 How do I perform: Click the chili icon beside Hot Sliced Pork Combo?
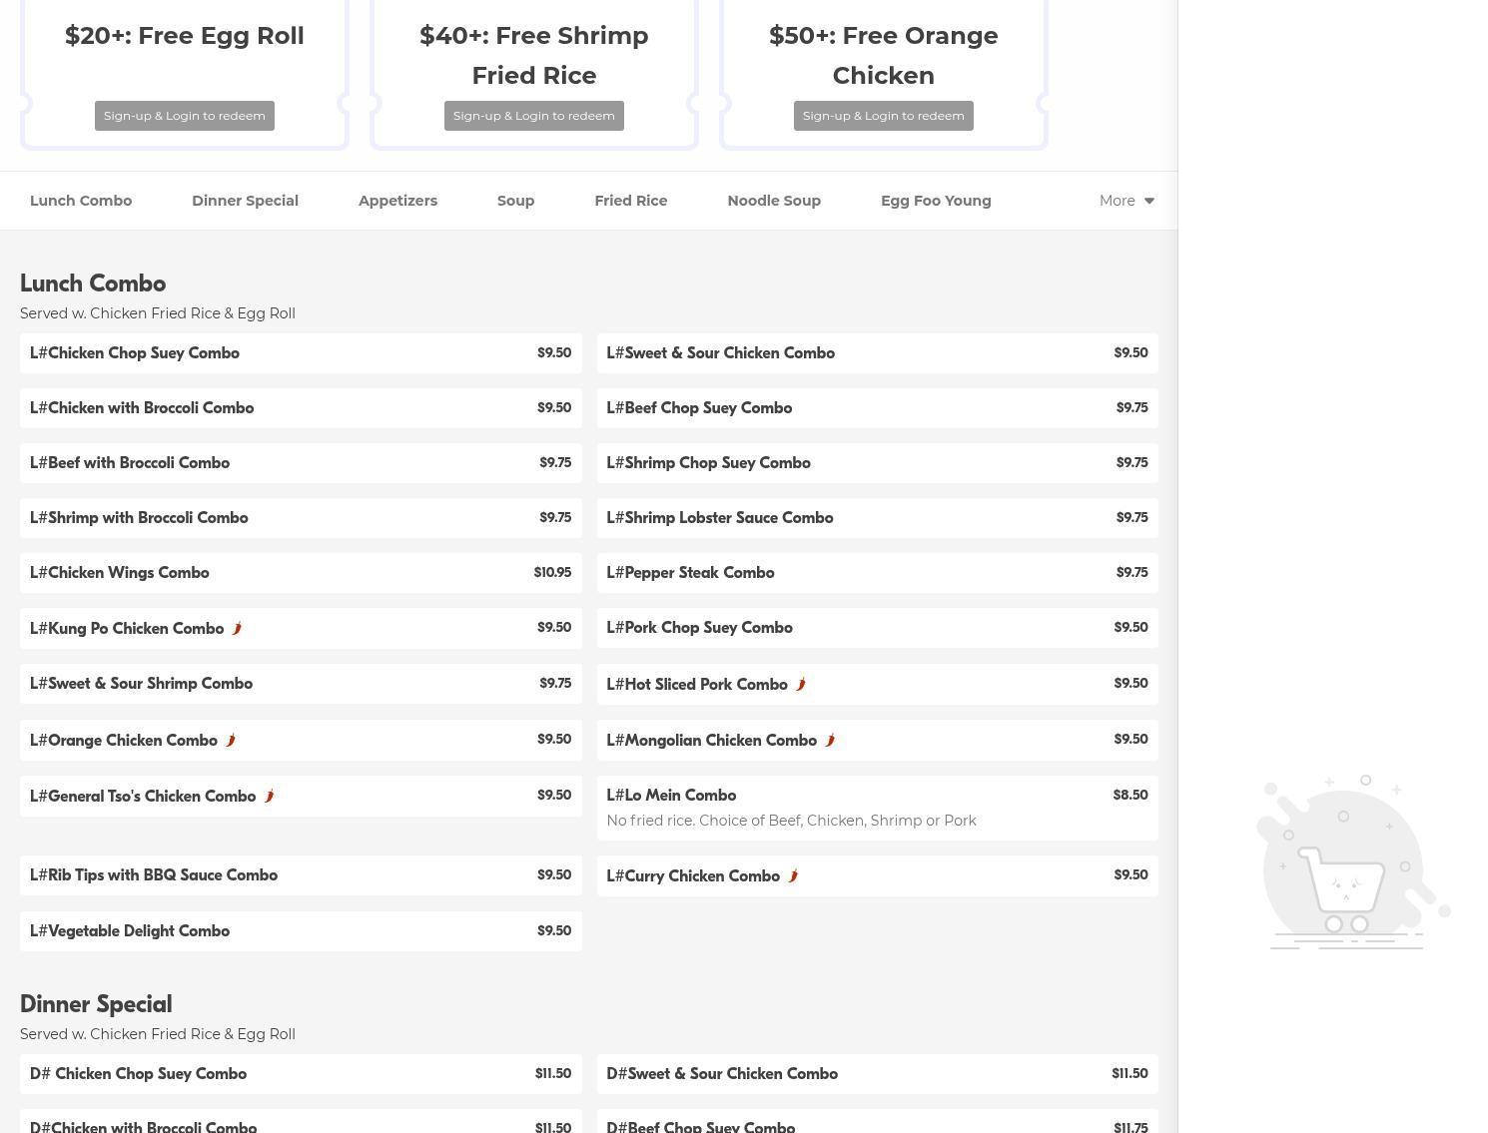click(x=801, y=684)
